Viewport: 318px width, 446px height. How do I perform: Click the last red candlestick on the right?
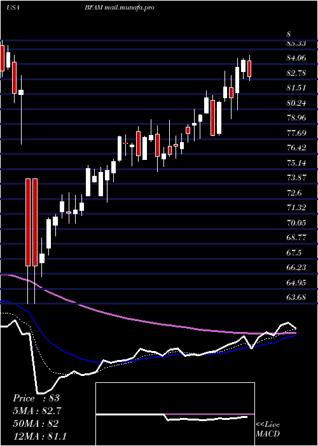tap(249, 69)
